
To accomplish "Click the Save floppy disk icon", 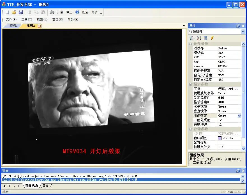I will 21,12.
